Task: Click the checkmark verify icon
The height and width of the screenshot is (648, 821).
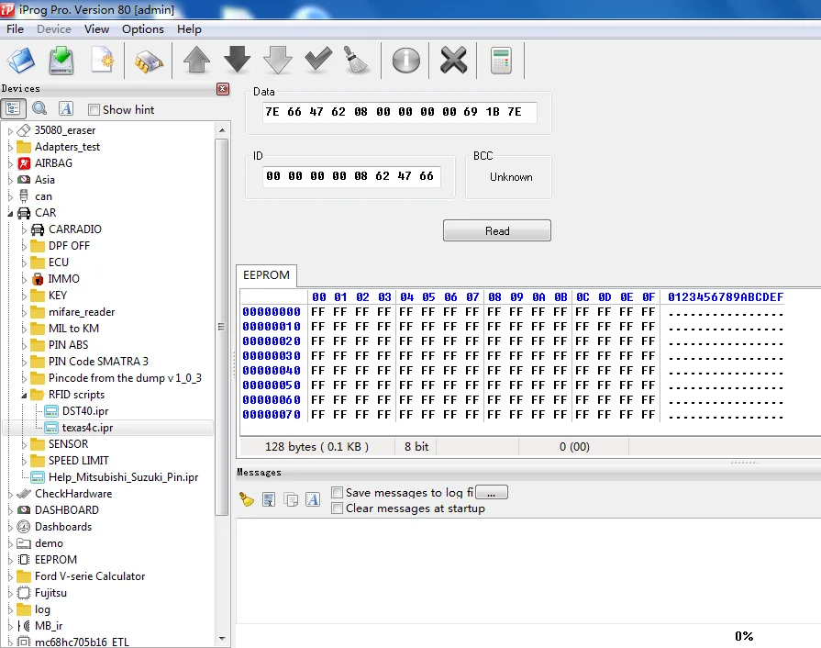Action: click(x=318, y=59)
